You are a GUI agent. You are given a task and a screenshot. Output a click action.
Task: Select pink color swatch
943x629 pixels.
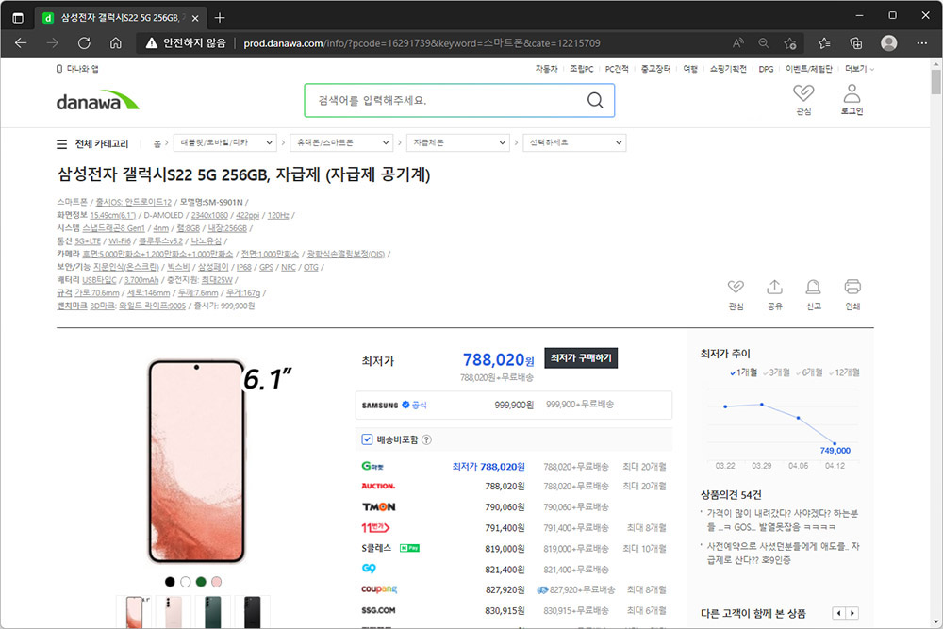217,582
